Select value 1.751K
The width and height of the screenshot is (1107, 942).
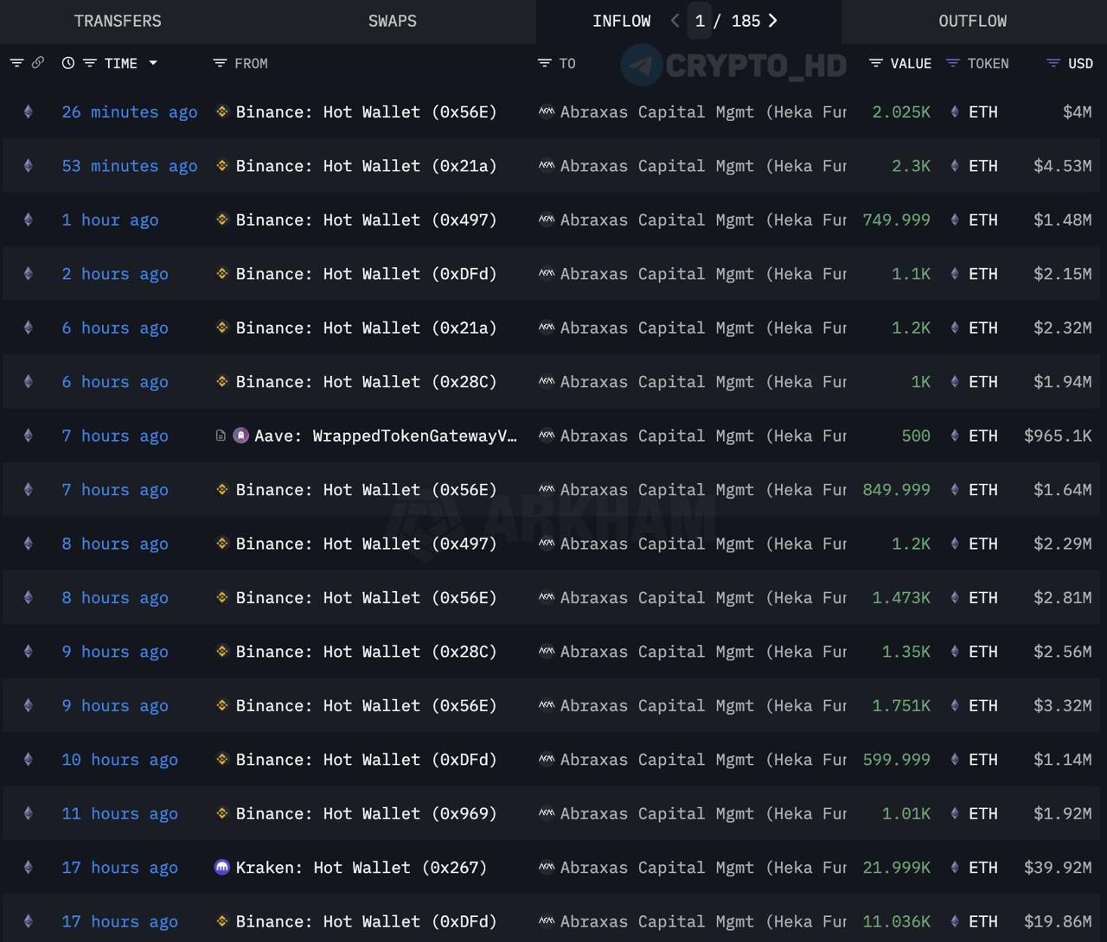tap(901, 706)
